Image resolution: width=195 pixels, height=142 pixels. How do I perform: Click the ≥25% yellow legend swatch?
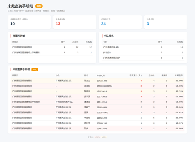click(x=104, y=137)
